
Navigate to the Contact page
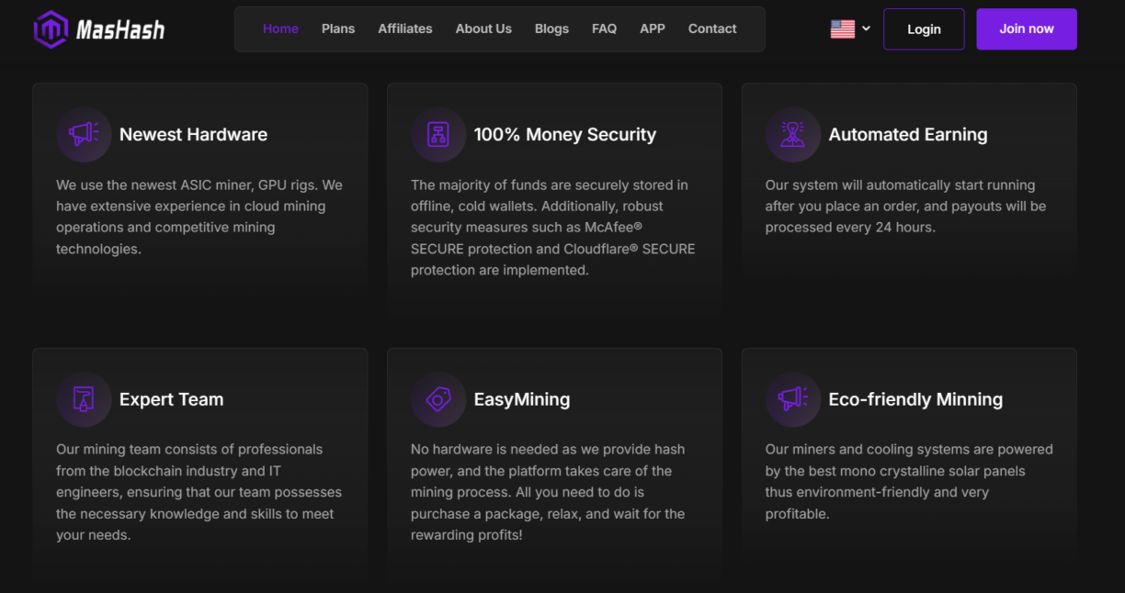click(712, 28)
